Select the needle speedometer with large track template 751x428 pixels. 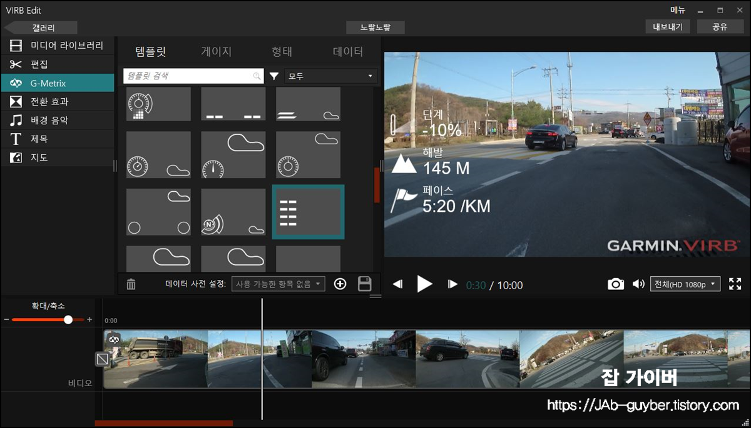point(233,154)
